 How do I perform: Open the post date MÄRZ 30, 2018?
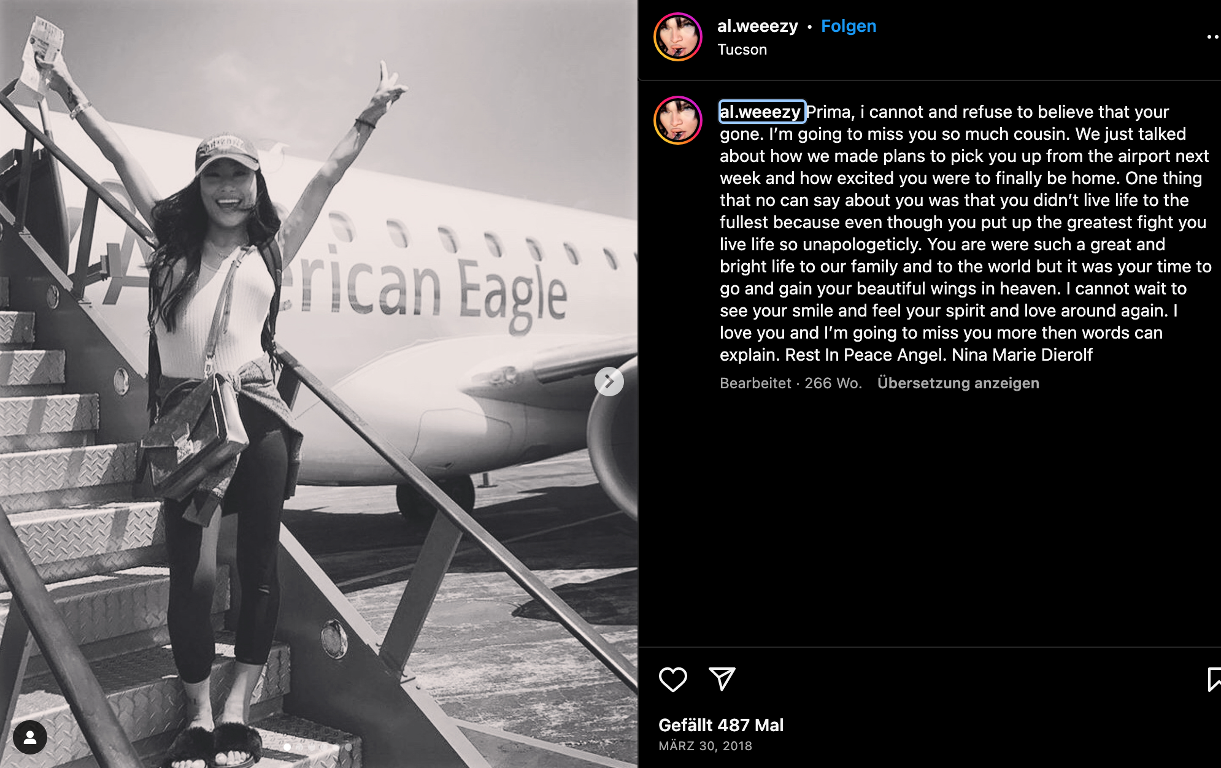click(705, 746)
